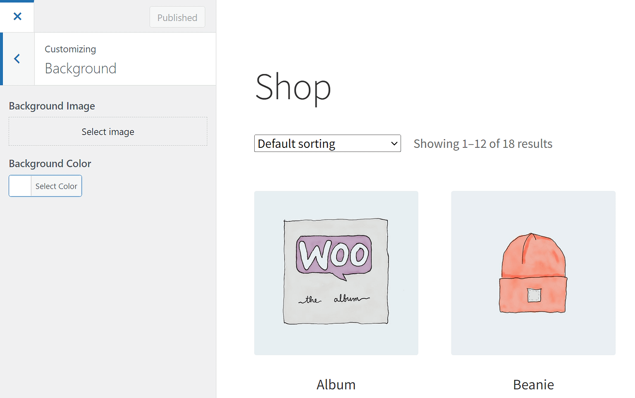
Task: Click the Woo album artwork
Action: coord(335,270)
